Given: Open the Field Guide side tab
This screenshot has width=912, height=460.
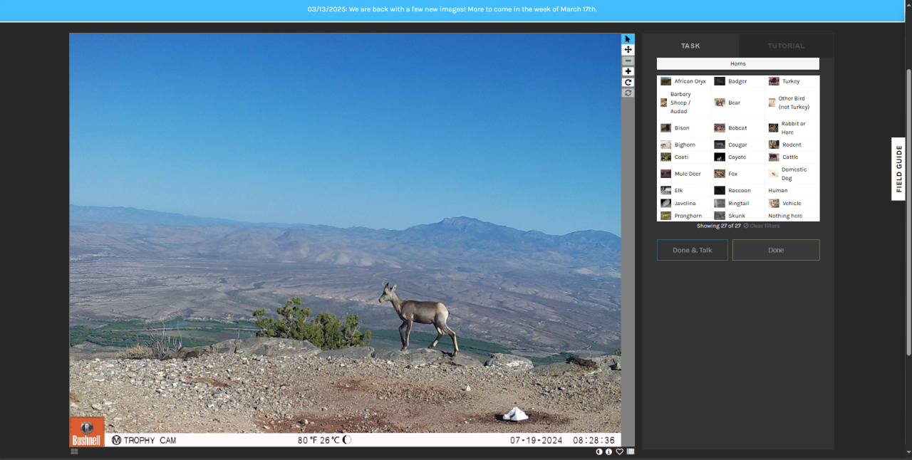Looking at the screenshot, I should (x=898, y=169).
